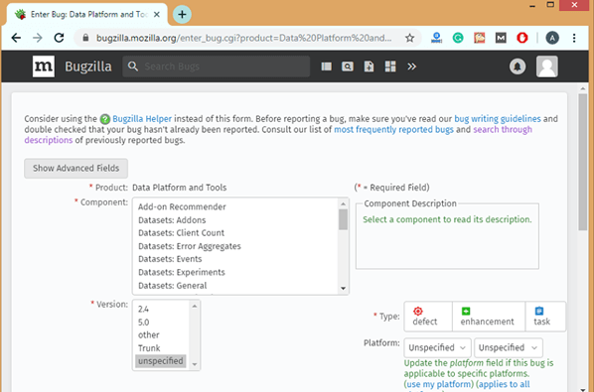Open the second Platform Unspecified dropdown

(x=508, y=347)
